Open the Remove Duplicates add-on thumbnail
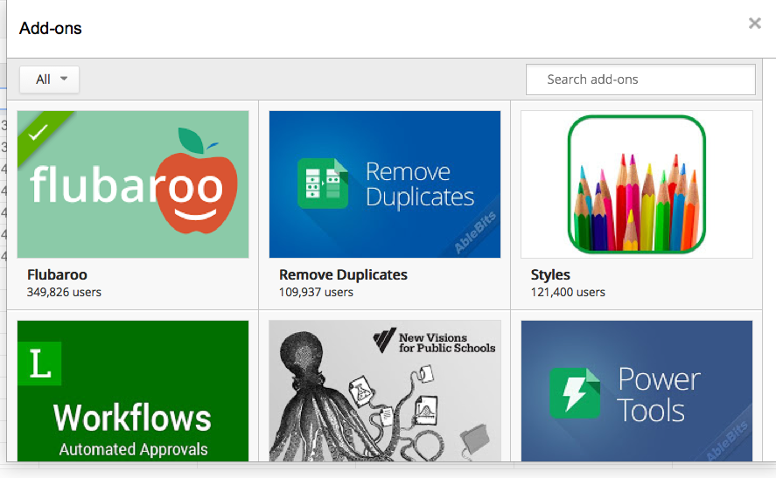 pyautogui.click(x=385, y=184)
